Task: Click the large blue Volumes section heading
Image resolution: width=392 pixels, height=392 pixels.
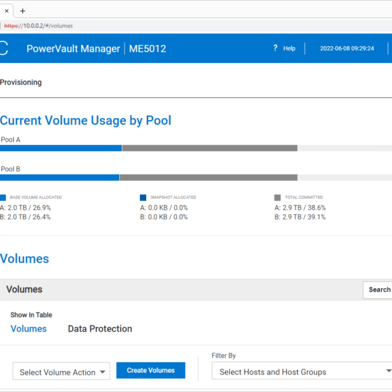Action: click(25, 259)
